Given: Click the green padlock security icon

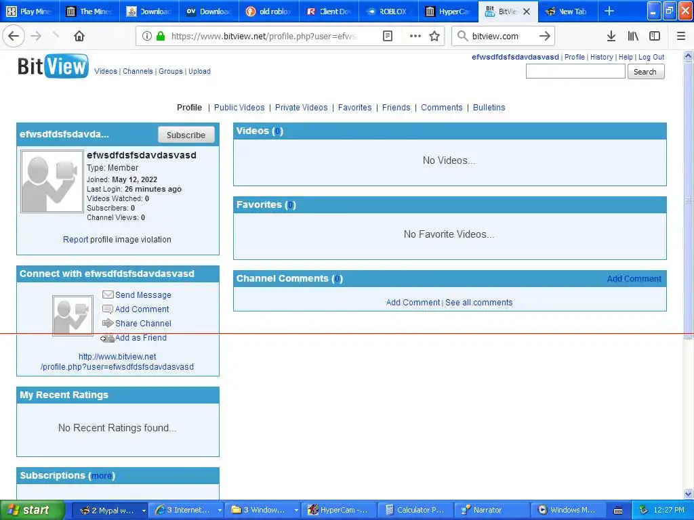Looking at the screenshot, I should 160,37.
